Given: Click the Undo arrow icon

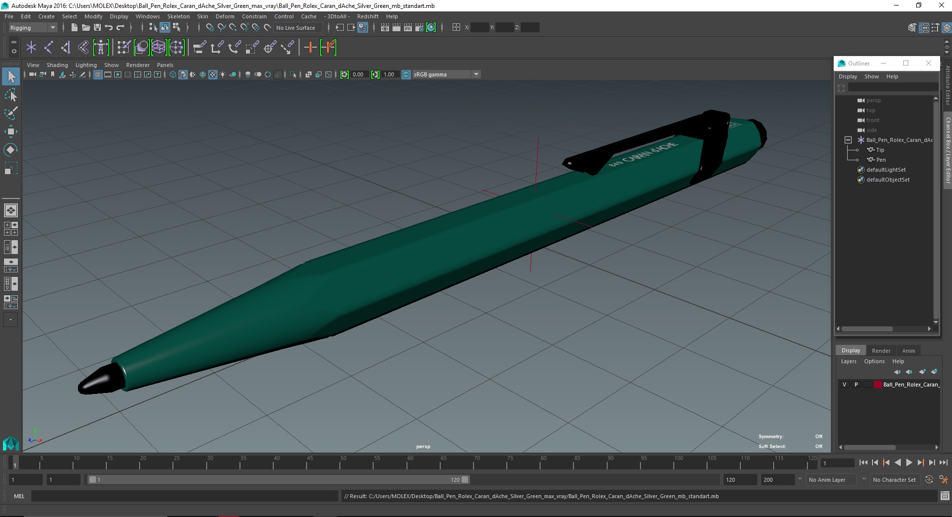Looking at the screenshot, I should click(x=108, y=28).
